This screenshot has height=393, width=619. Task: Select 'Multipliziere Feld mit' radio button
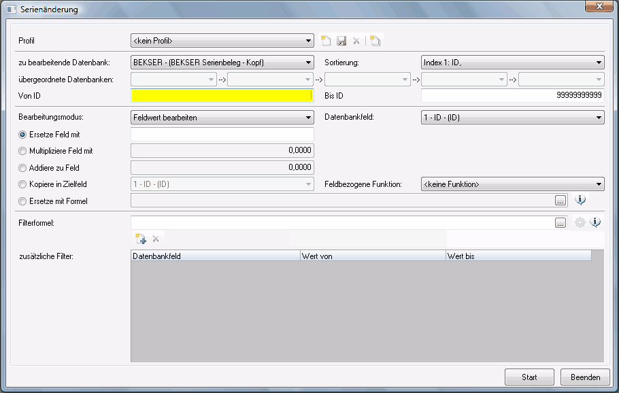[23, 151]
